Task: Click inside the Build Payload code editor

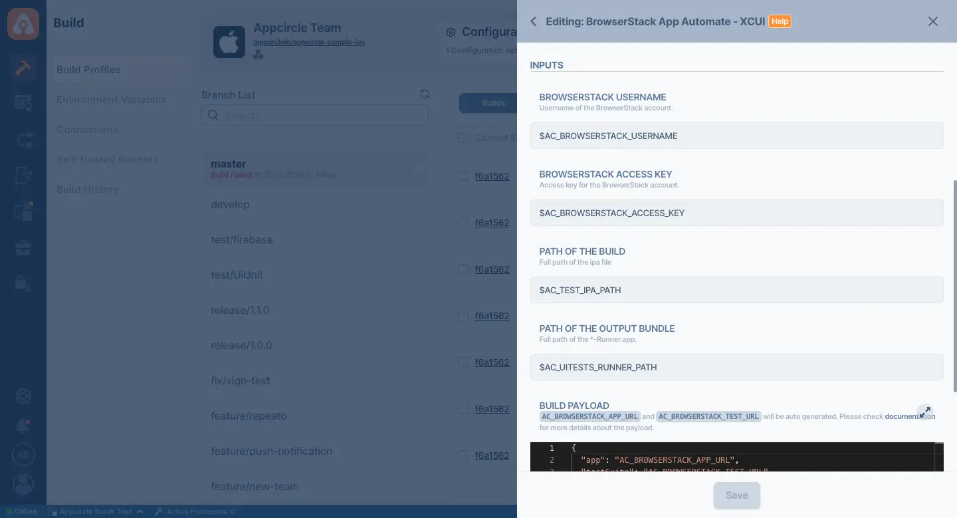Action: click(x=736, y=457)
